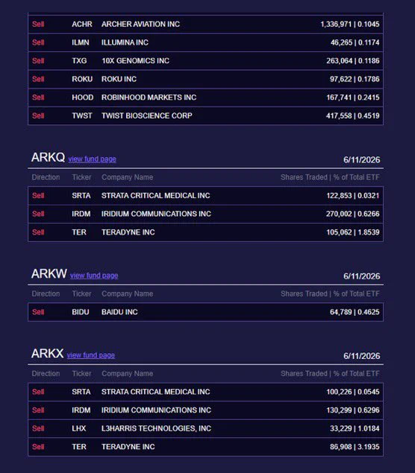Open the ARKW view fund page link

94,276
